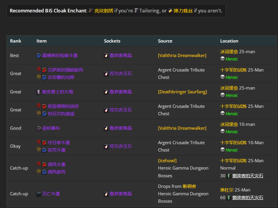
Task: Click the item icon next to 苦咒斗篷
Action: pos(44,150)
